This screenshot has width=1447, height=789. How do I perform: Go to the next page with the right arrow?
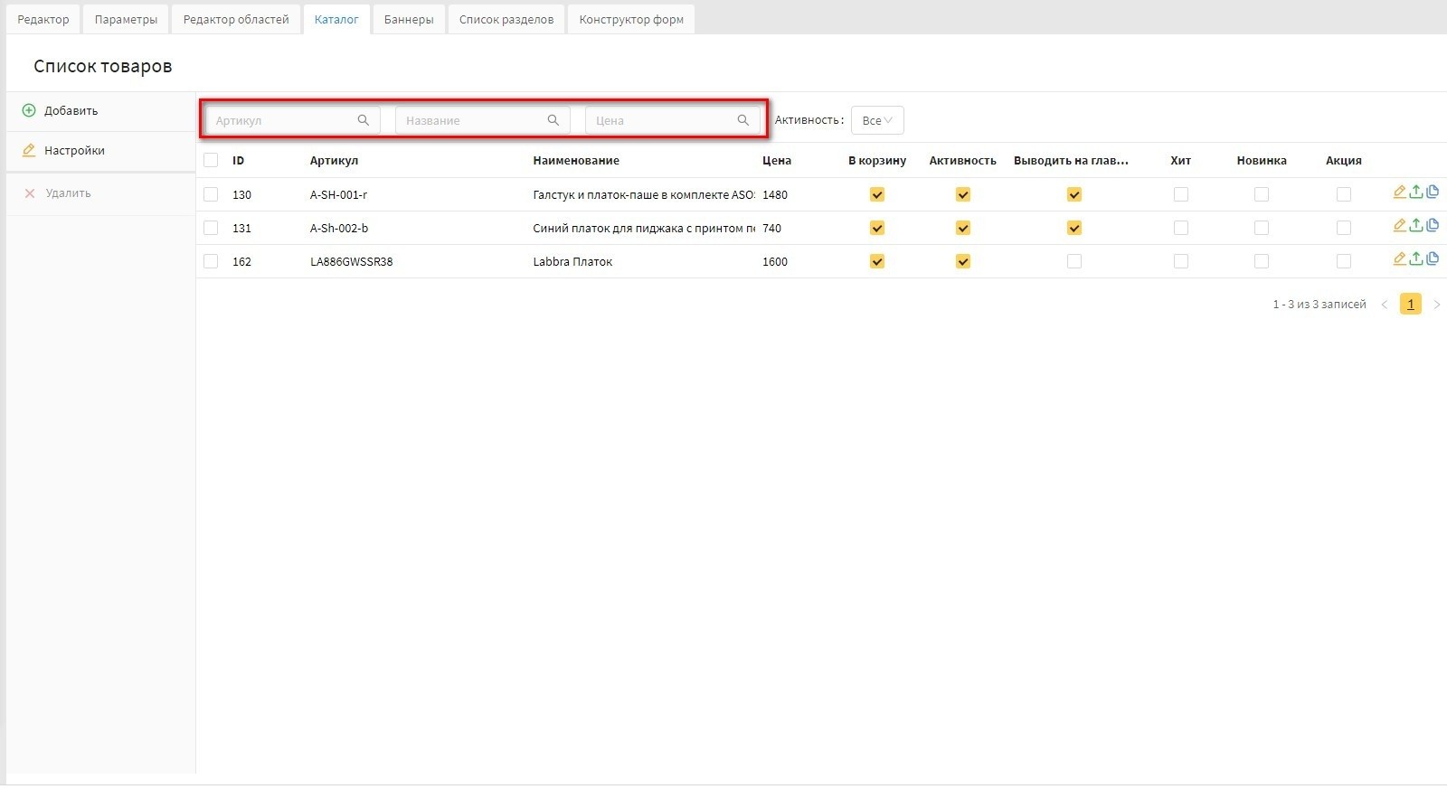pyautogui.click(x=1436, y=305)
